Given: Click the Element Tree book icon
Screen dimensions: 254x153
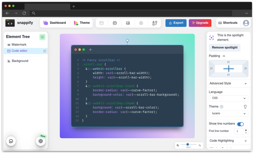Looking at the screenshot, I should pos(42,37).
